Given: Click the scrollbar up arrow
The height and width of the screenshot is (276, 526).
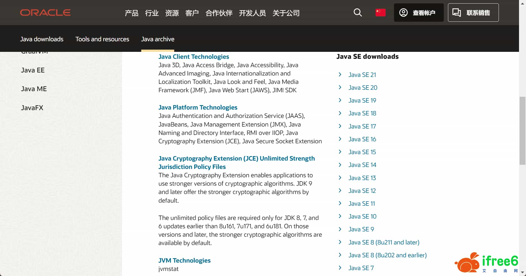Looking at the screenshot, I should click(522, 3).
